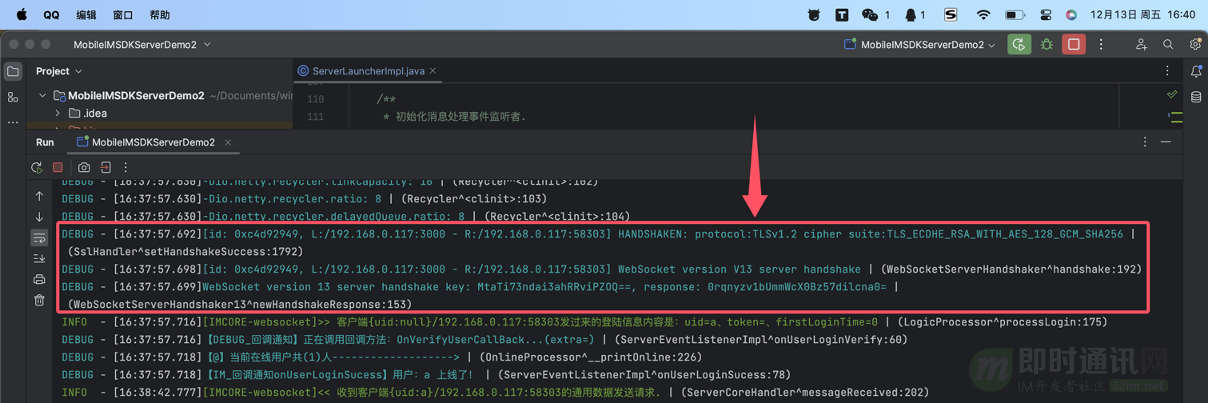This screenshot has width=1208, height=403.
Task: Collapse the MobileIMSDKServerDemo2 root node
Action: click(42, 96)
